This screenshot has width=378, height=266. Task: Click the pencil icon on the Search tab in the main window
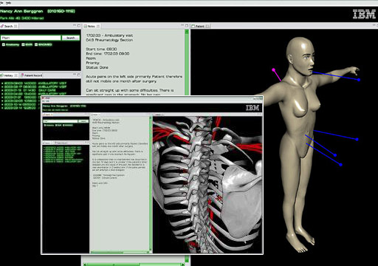1,26
